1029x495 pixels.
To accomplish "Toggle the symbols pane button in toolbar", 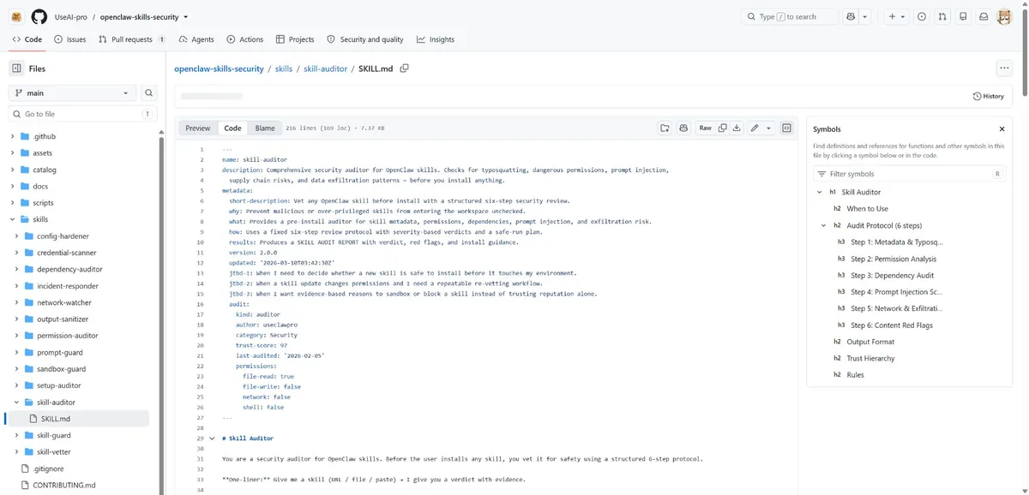I will point(786,128).
